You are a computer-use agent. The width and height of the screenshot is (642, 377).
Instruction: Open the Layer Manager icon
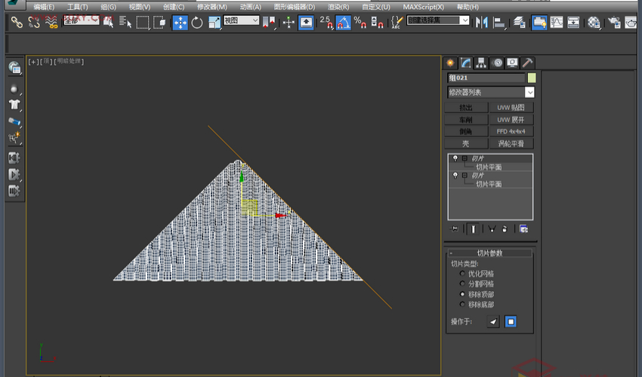[519, 22]
